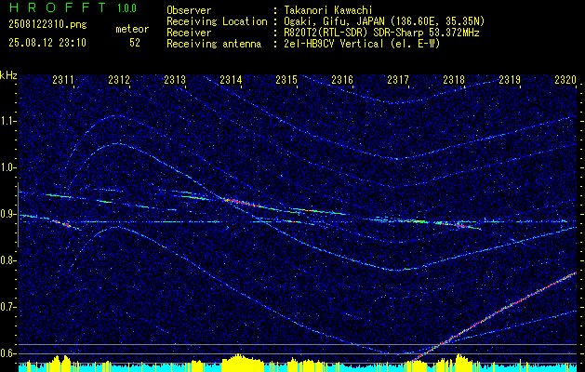Click the 0.8 frequency axis label
Viewport: 585px width, 372px height.
(x=7, y=260)
